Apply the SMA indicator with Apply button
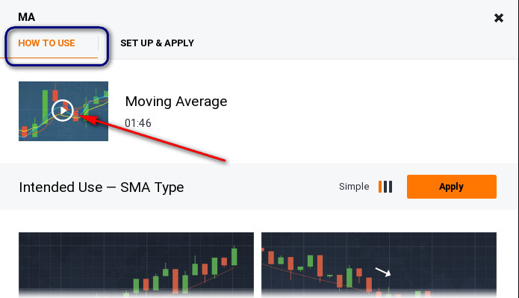The height and width of the screenshot is (298, 519). (x=452, y=187)
